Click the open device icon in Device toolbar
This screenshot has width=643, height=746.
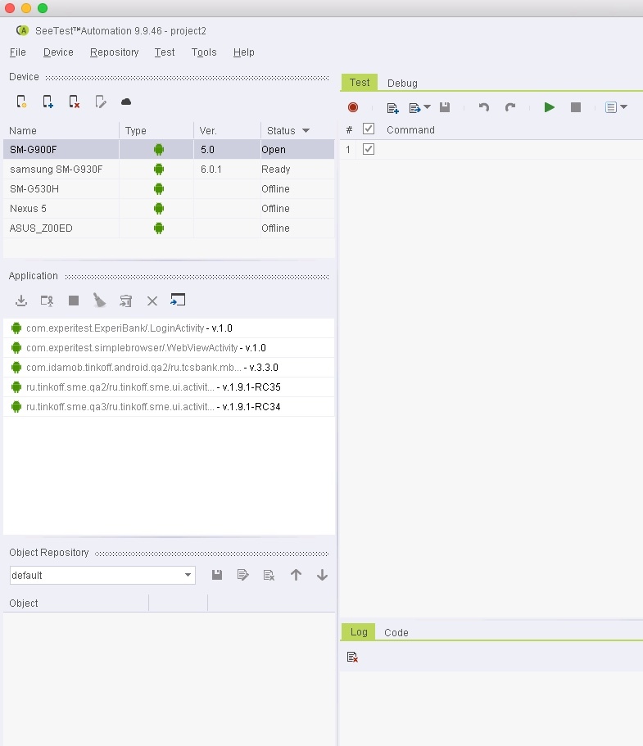[21, 102]
